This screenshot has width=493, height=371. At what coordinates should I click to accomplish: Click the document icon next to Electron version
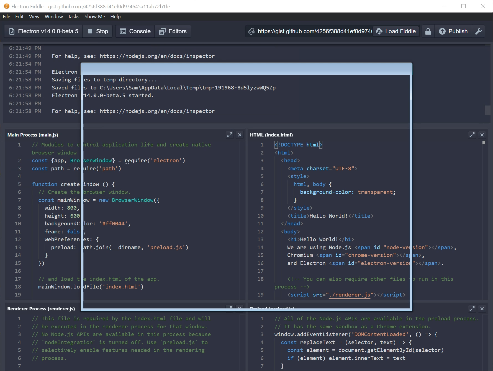click(x=12, y=31)
